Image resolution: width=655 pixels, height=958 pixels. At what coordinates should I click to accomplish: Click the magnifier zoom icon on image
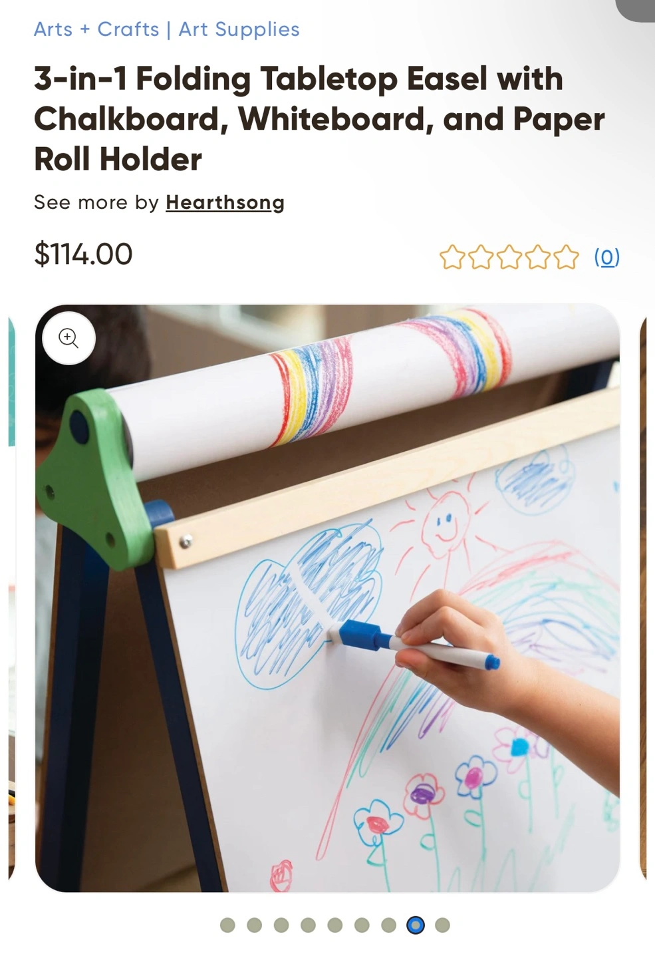[69, 338]
